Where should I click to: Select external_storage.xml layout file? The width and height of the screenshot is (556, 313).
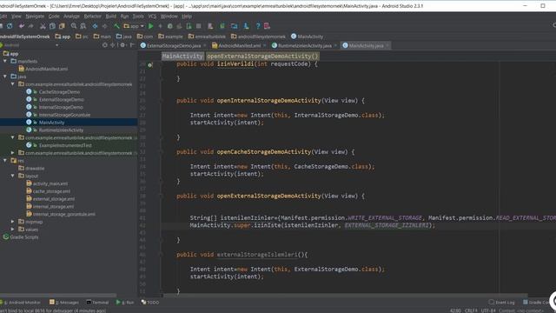54,199
